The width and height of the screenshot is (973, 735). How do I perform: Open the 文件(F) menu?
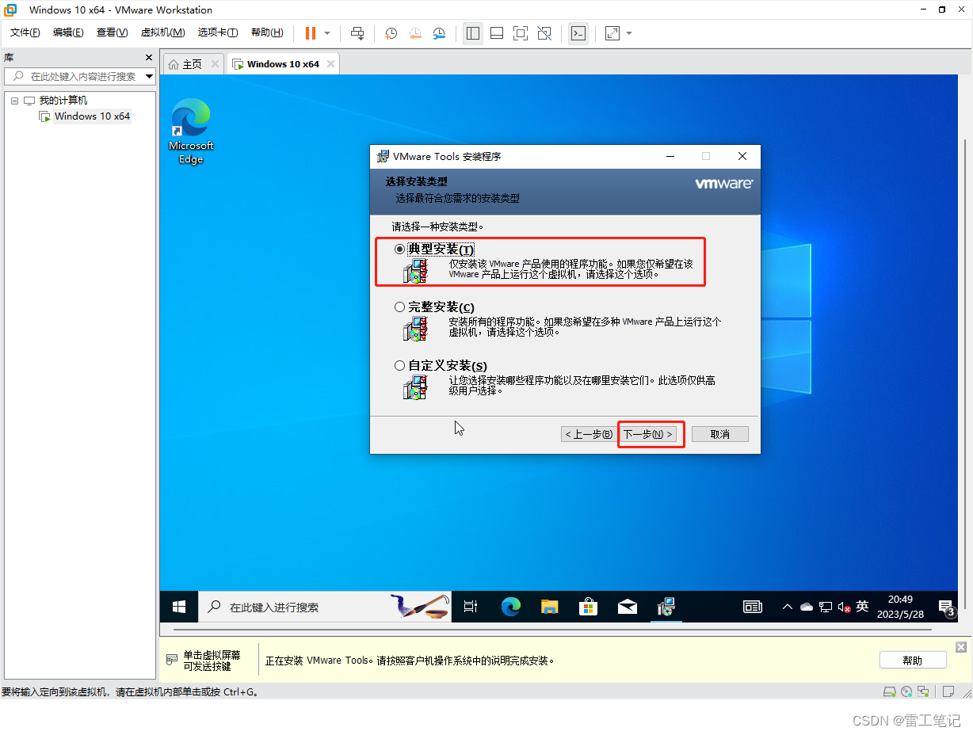coord(25,32)
